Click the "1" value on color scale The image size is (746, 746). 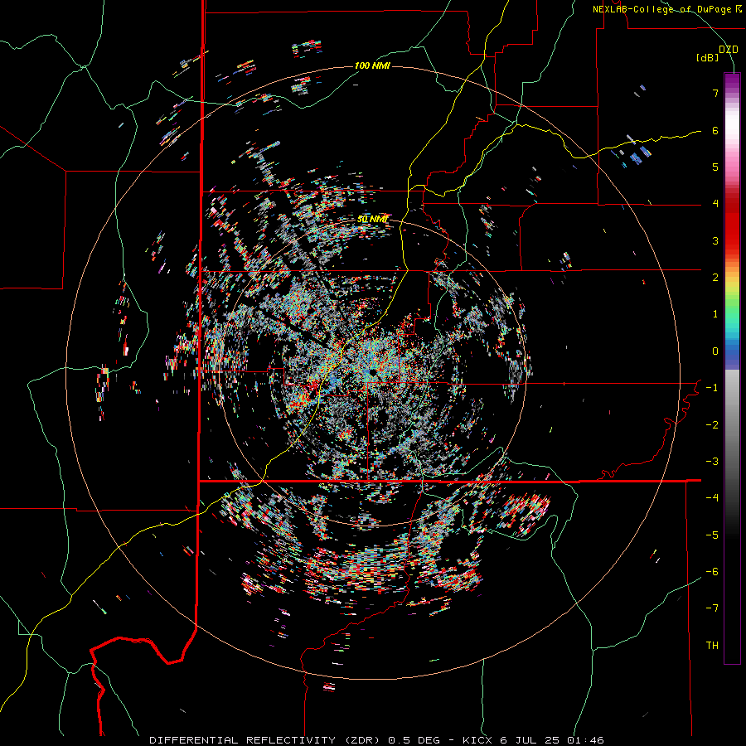[x=715, y=314]
